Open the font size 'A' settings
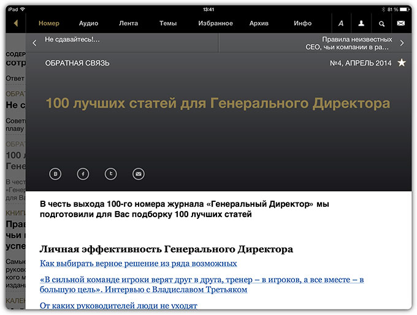Screen dimensions: 417x315 341,23
